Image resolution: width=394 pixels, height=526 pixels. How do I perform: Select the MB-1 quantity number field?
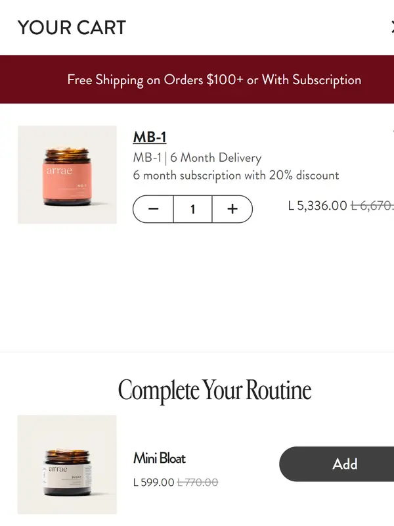point(192,209)
